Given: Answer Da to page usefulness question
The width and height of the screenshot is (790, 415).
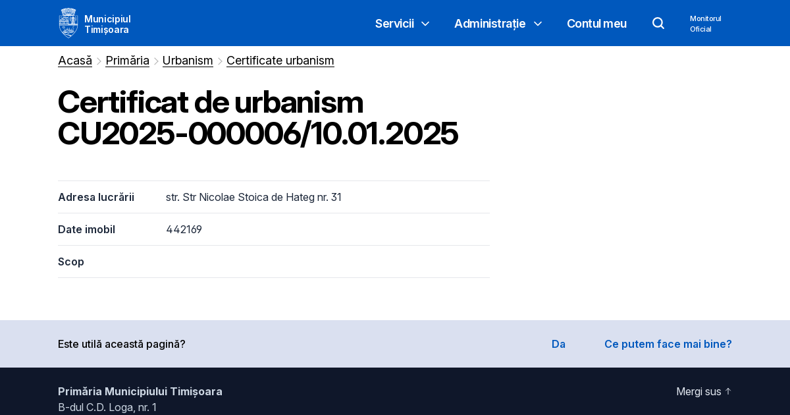Looking at the screenshot, I should click(558, 343).
